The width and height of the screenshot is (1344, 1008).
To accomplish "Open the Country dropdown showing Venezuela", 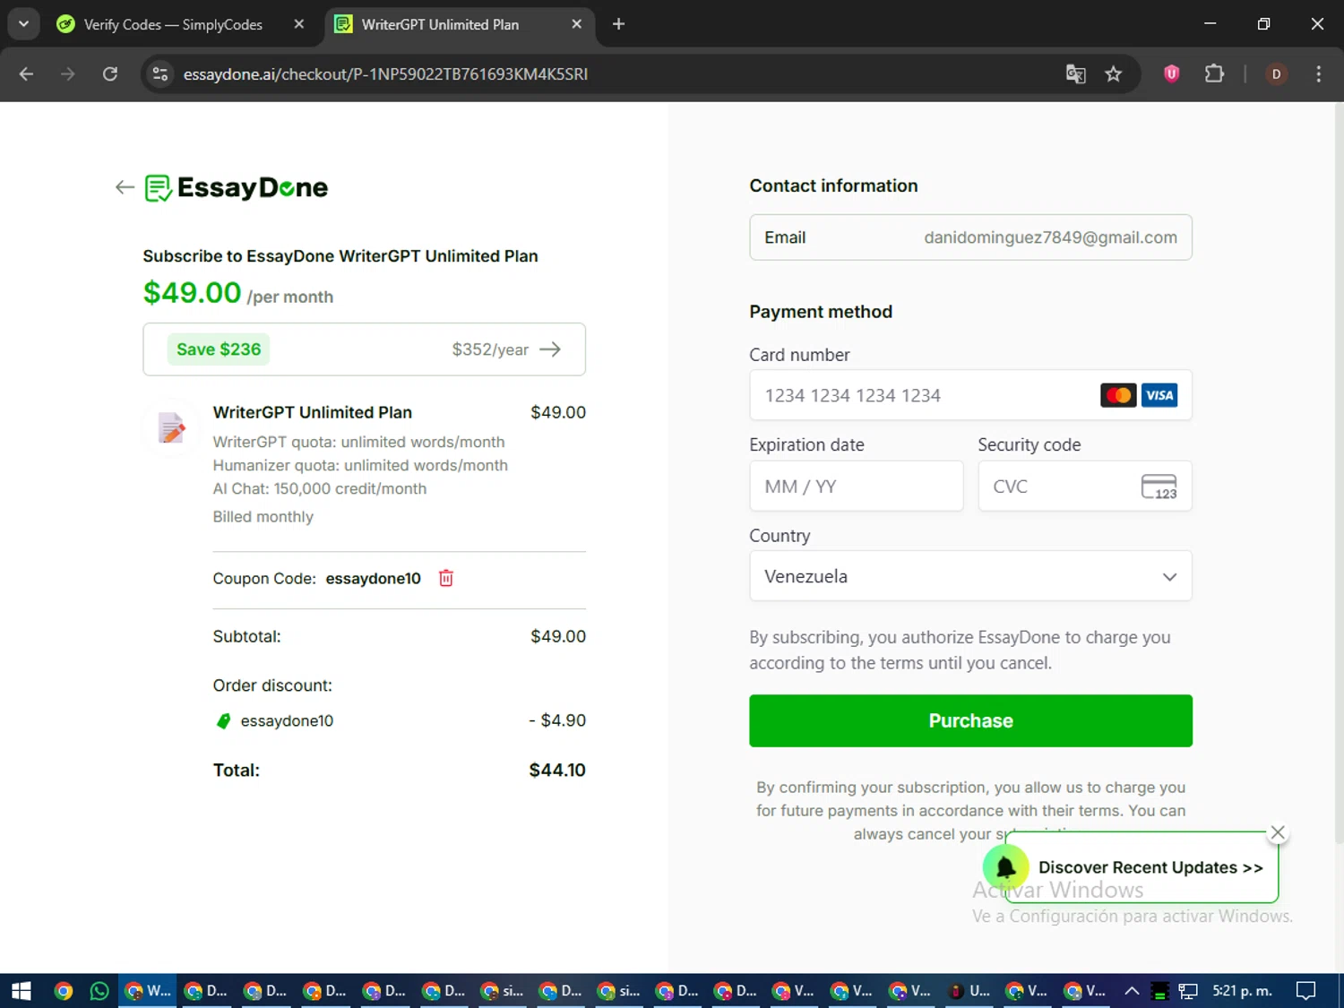I will point(970,576).
